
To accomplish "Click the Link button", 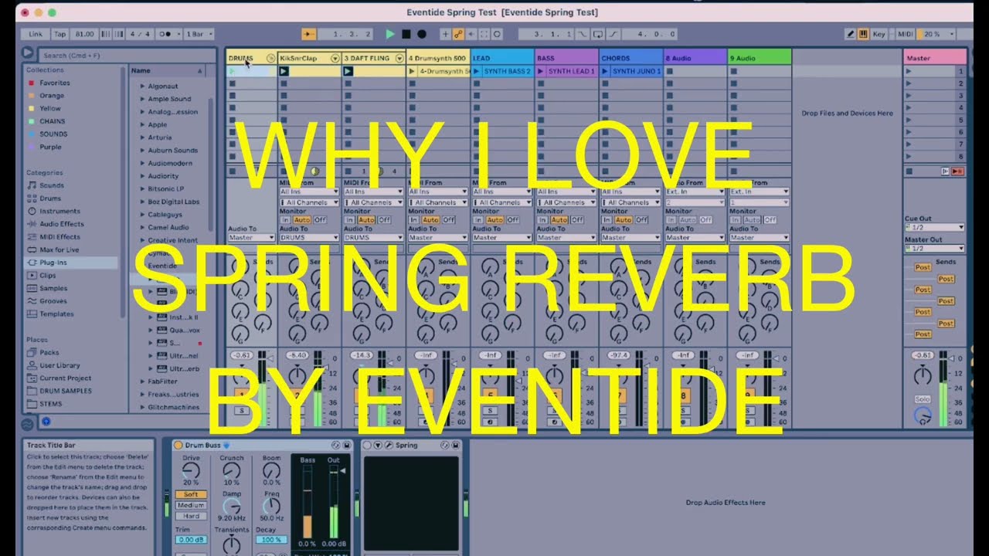I will click(36, 34).
